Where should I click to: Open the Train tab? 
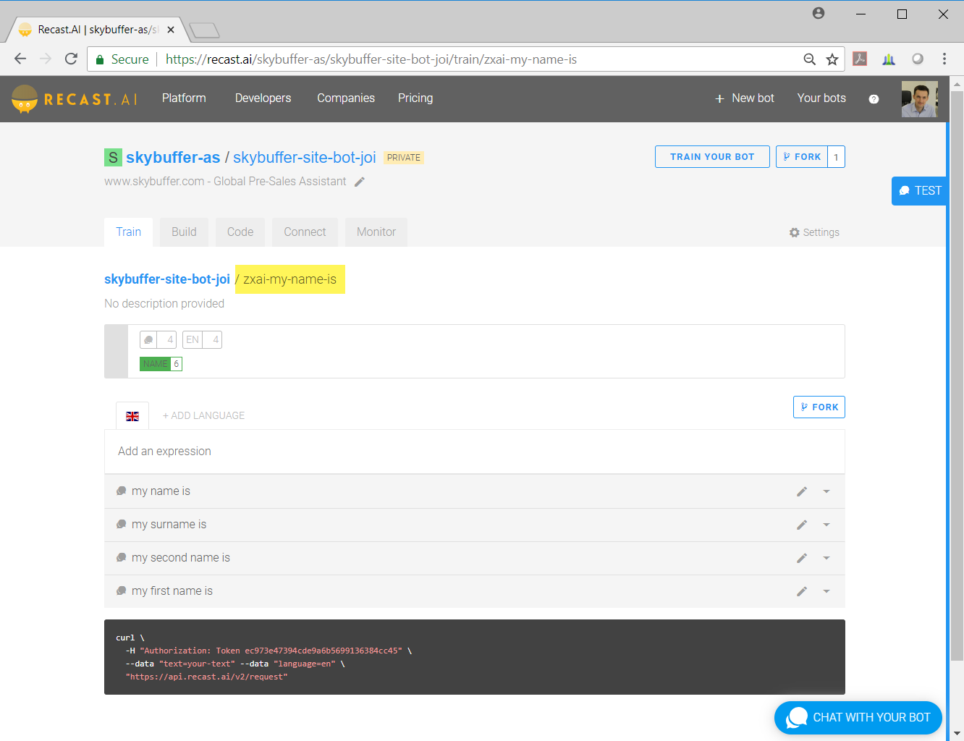[128, 232]
